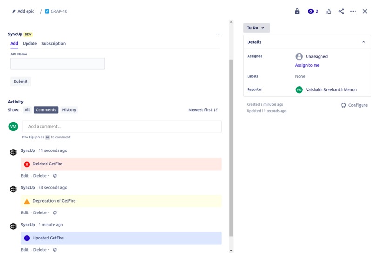This screenshot has width=375, height=253.
Task: Click SyncUp avatar on Deleted GetFire comment
Action: point(13,152)
